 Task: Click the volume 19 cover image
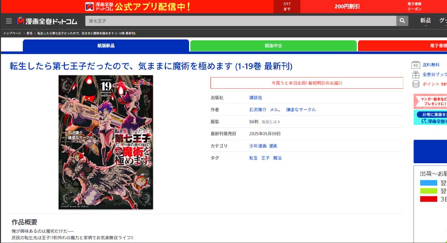tap(106, 142)
